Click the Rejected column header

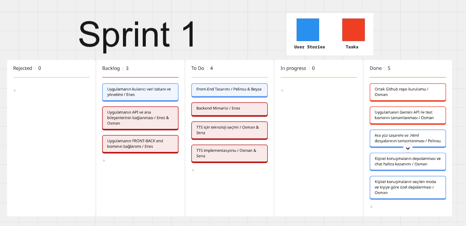(x=22, y=68)
